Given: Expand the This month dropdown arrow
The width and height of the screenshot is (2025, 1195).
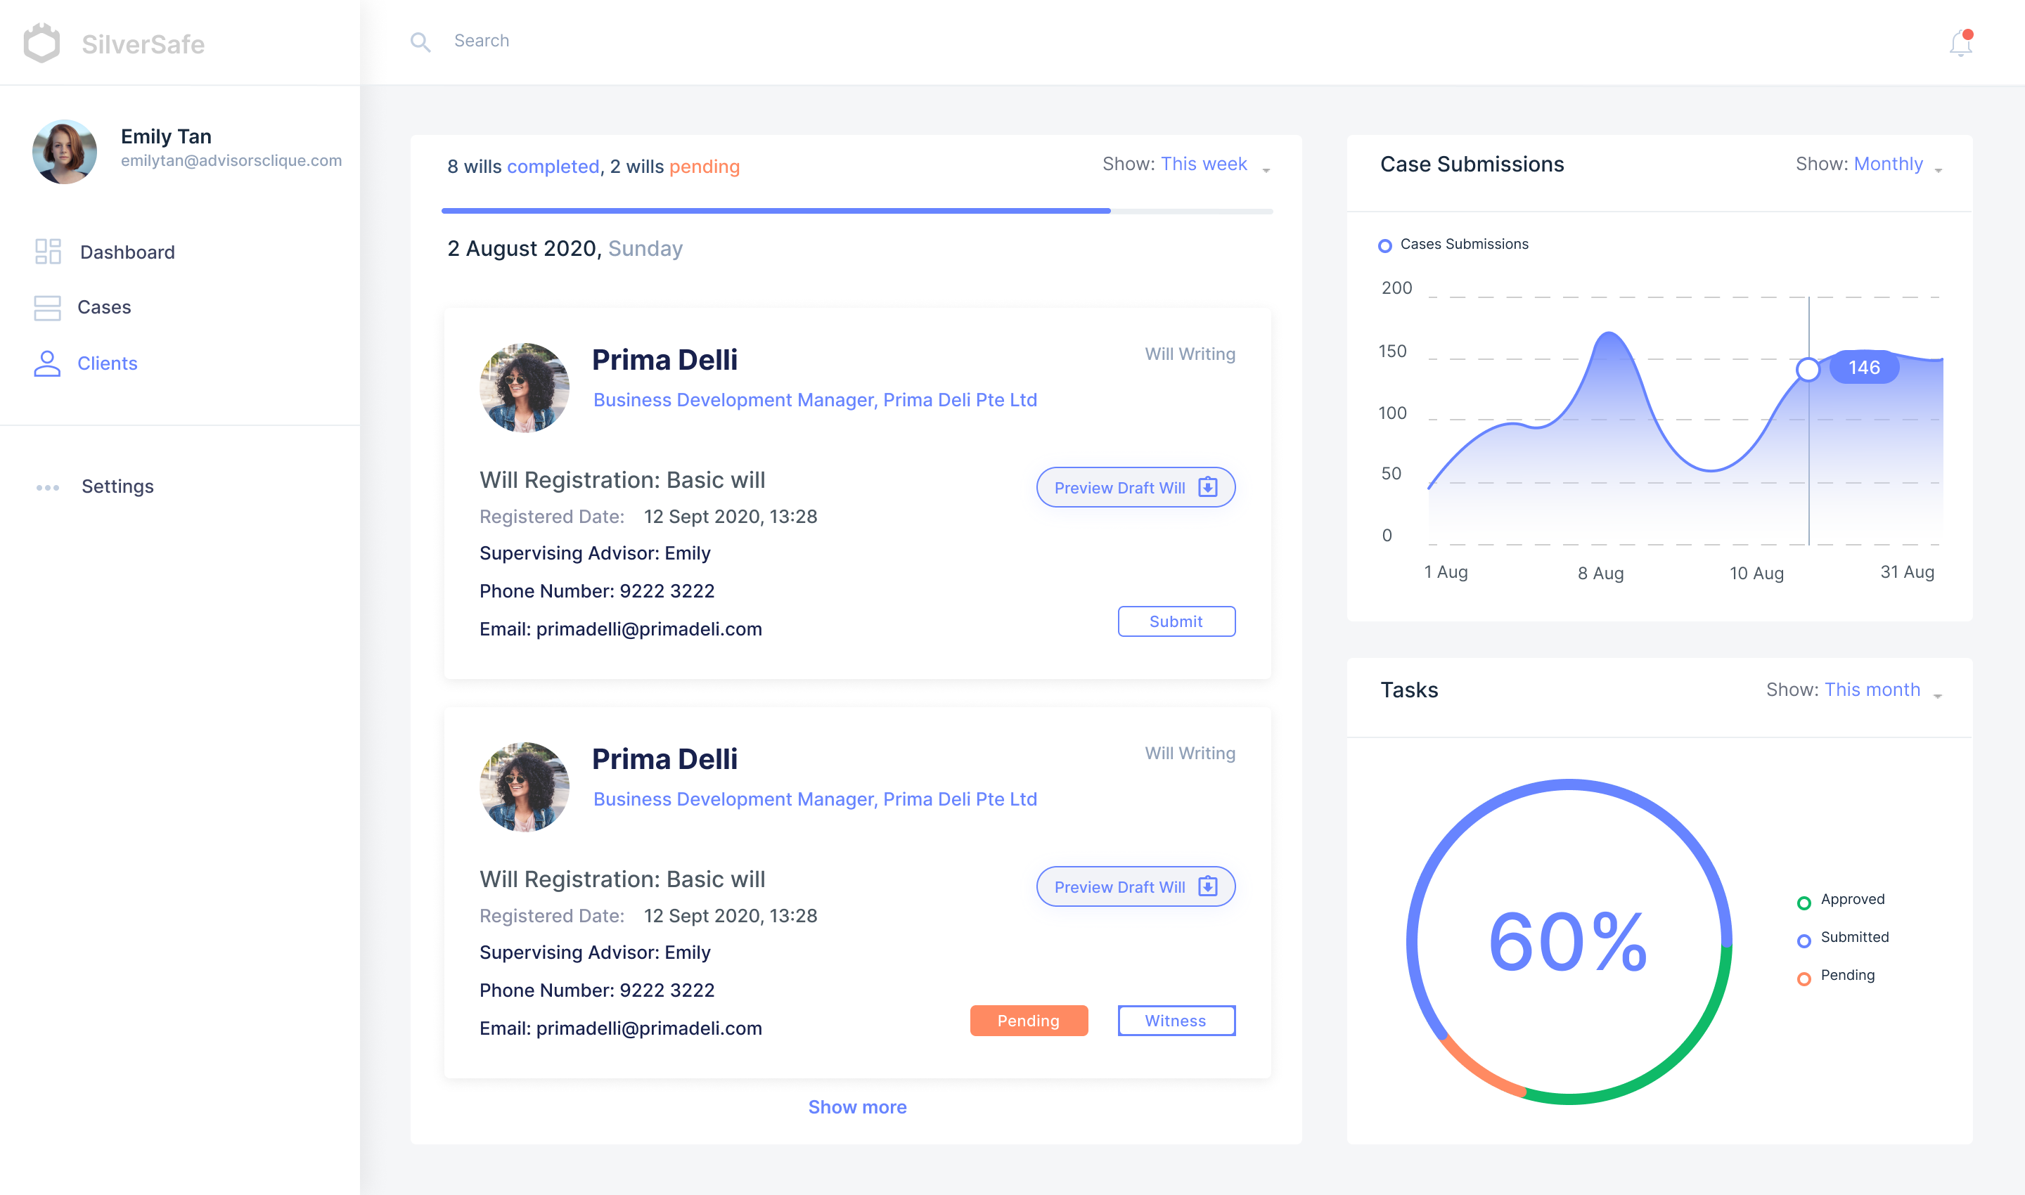Looking at the screenshot, I should 1938,696.
